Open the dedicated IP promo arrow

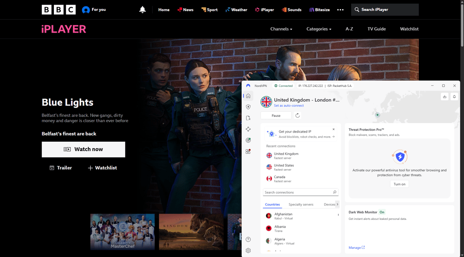pyautogui.click(x=333, y=137)
